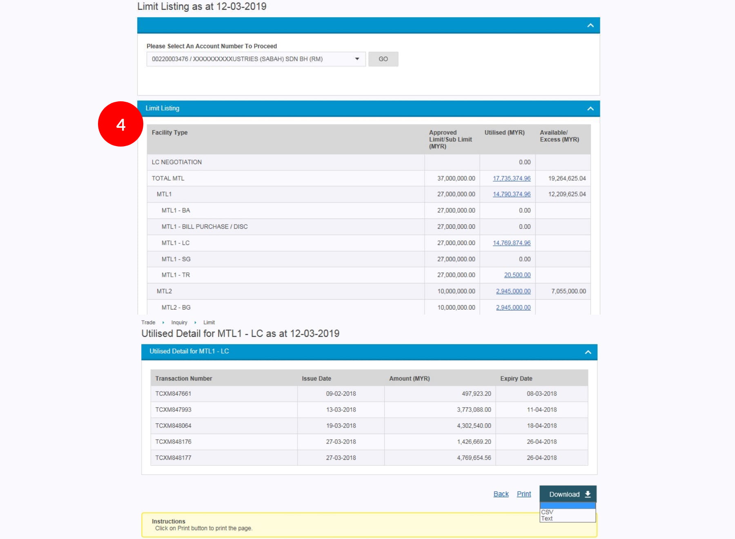Open MTL2 utilised amount link
This screenshot has width=735, height=539.
click(513, 292)
